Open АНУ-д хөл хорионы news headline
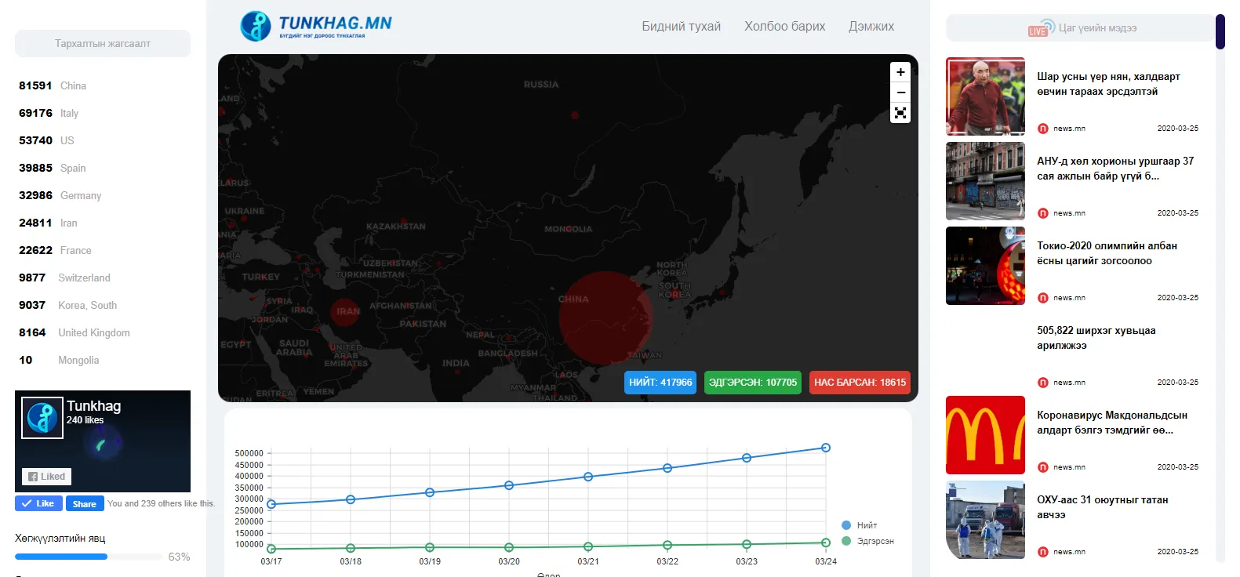 tap(1115, 169)
